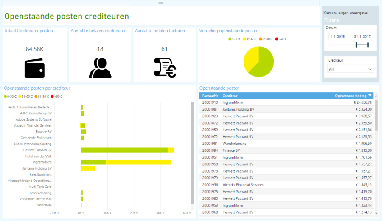Click the drag handle grip at top center
Viewport: 382px width, 221px height.
tap(161, 3)
